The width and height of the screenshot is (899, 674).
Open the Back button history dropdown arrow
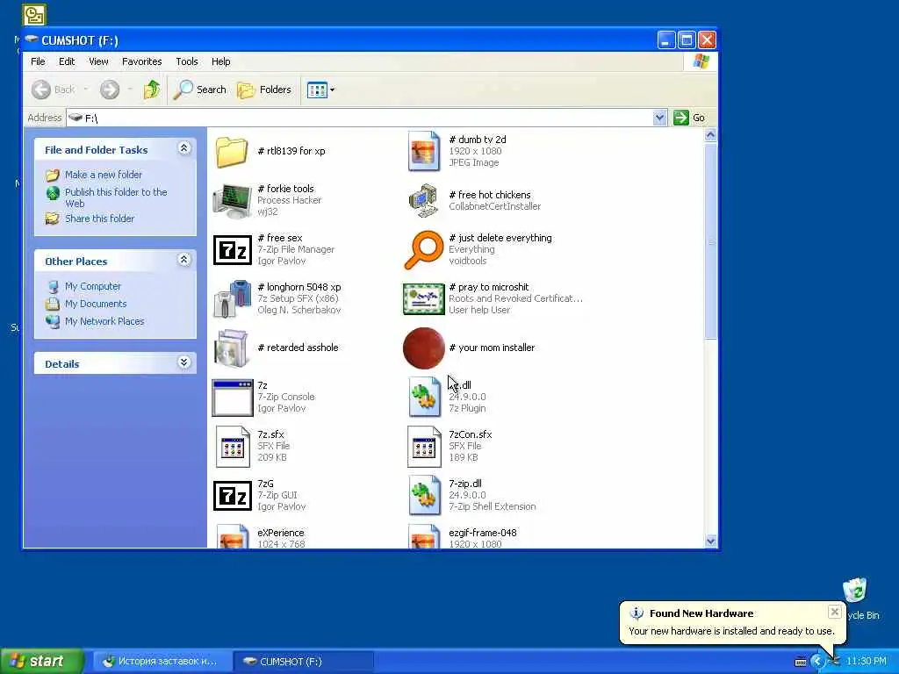86,90
